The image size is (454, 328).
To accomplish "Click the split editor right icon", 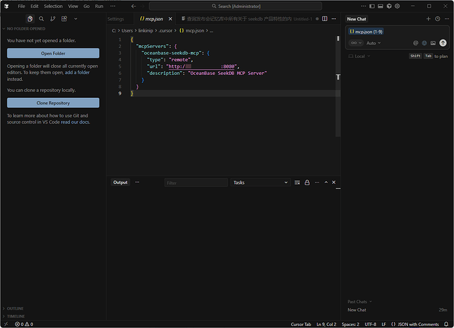I will (x=324, y=19).
